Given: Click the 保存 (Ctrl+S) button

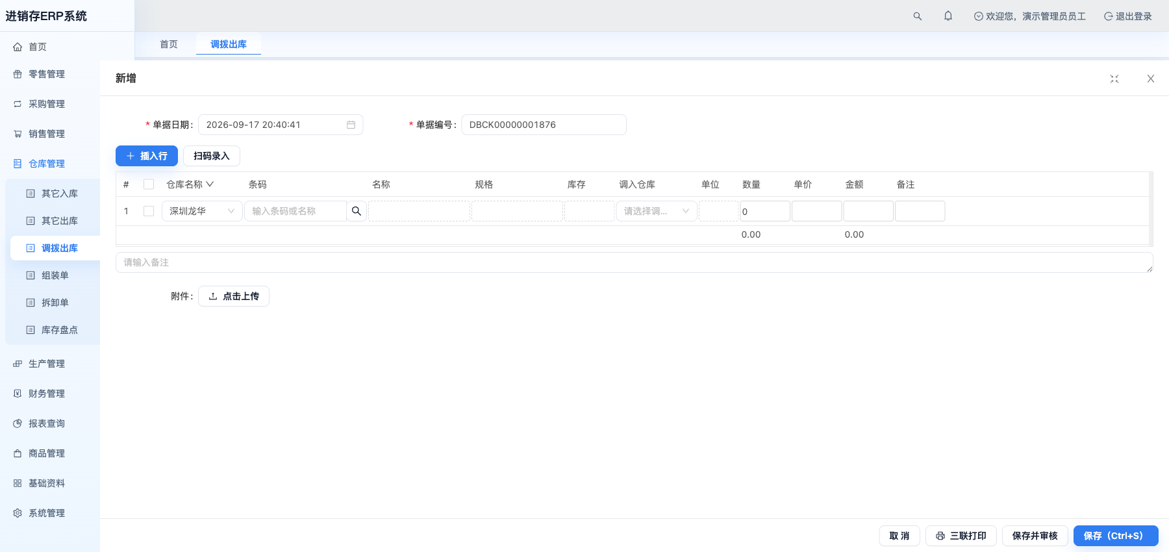Looking at the screenshot, I should [1116, 536].
